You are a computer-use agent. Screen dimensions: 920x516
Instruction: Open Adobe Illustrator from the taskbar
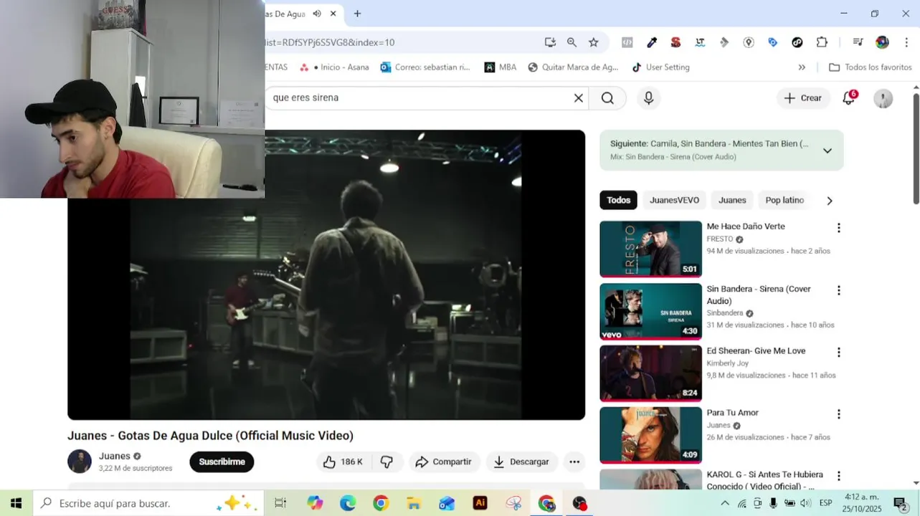point(480,503)
